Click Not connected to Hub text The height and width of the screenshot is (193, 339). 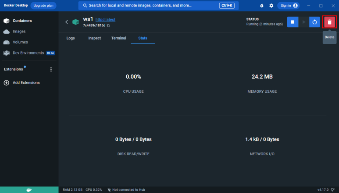click(128, 190)
